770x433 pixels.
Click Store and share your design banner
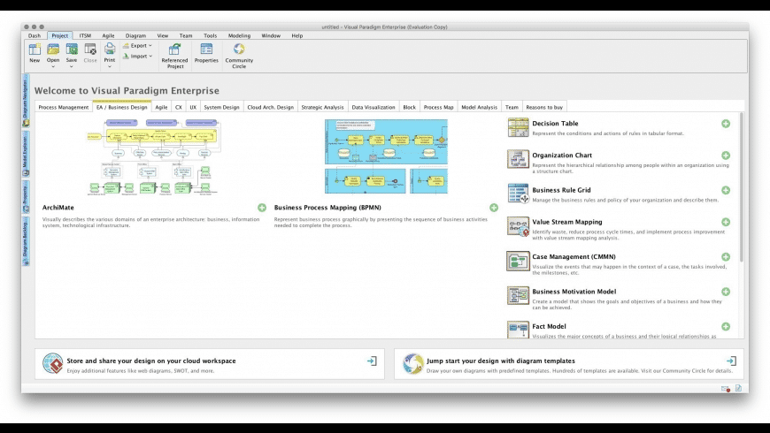[x=210, y=364]
